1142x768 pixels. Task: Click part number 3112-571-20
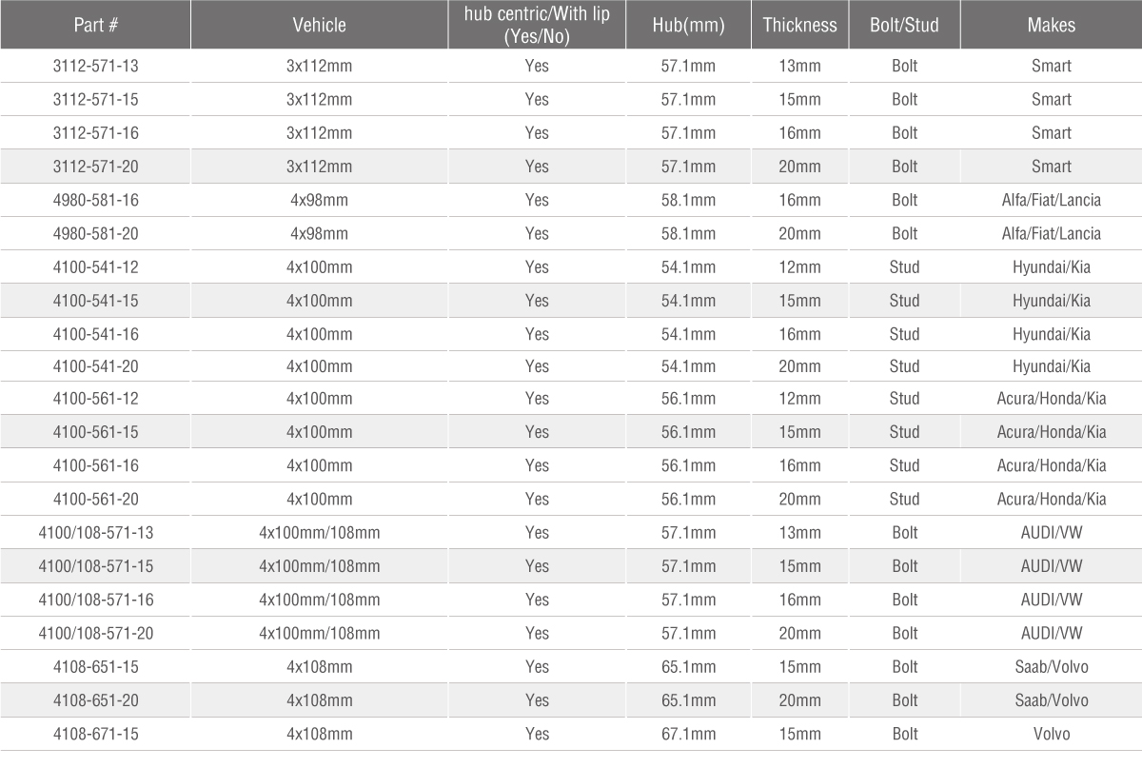(x=95, y=167)
